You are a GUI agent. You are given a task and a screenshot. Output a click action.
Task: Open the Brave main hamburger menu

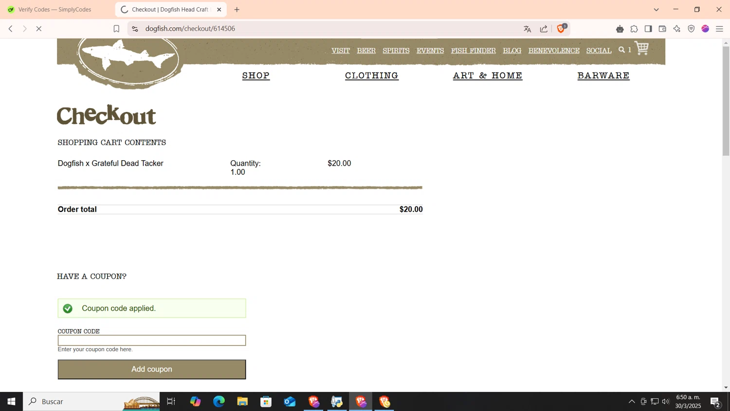point(719,29)
